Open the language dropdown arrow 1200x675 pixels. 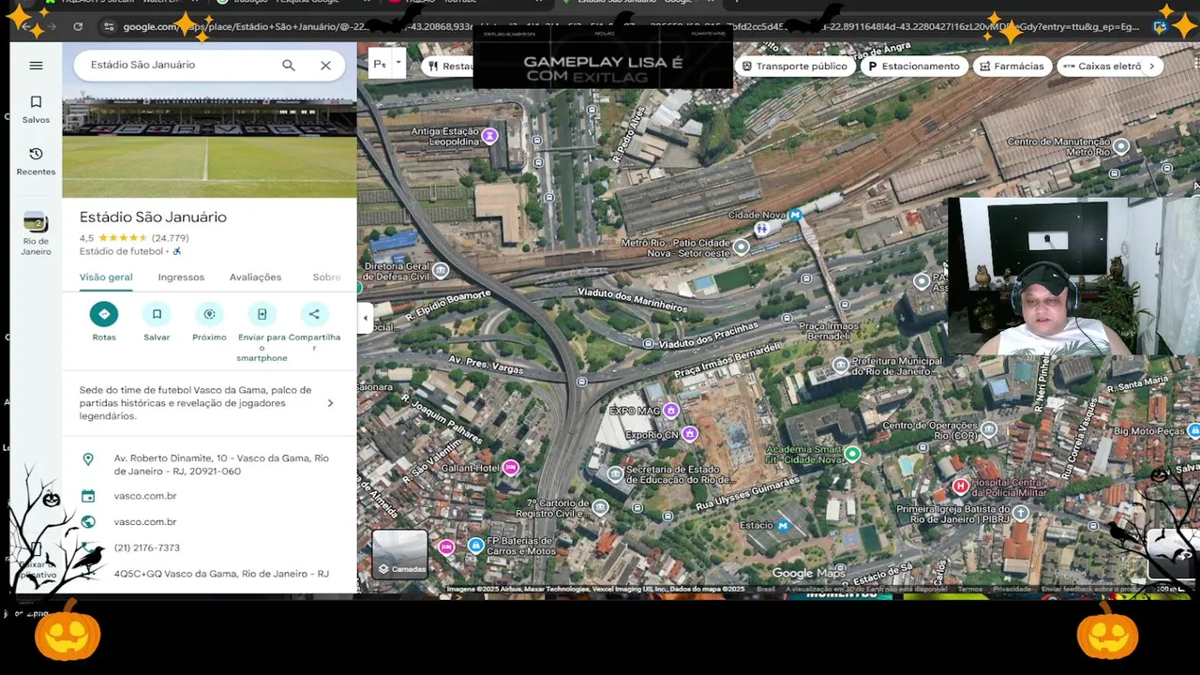[398, 63]
